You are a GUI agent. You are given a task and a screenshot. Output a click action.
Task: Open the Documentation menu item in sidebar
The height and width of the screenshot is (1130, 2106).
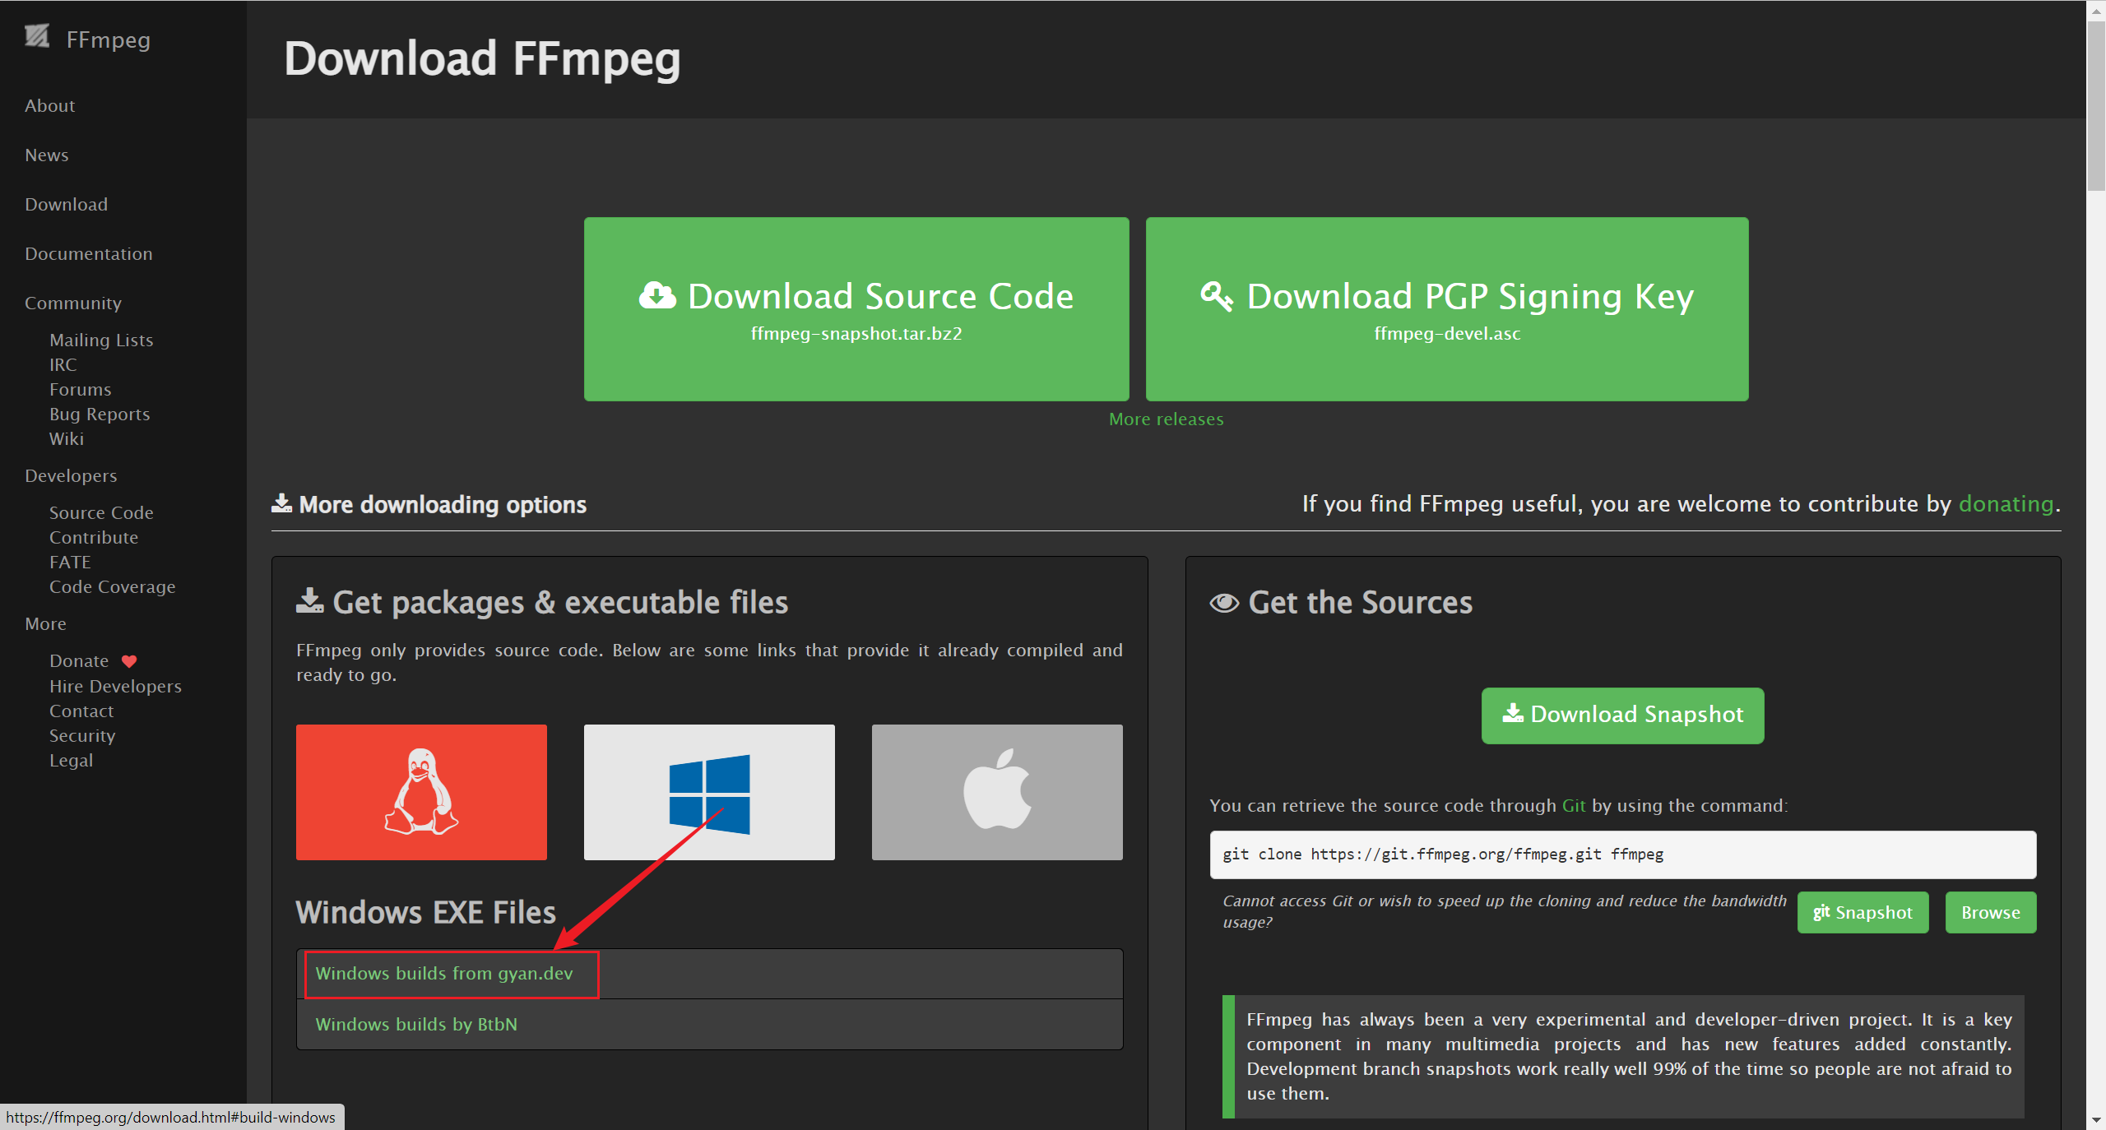tap(89, 253)
